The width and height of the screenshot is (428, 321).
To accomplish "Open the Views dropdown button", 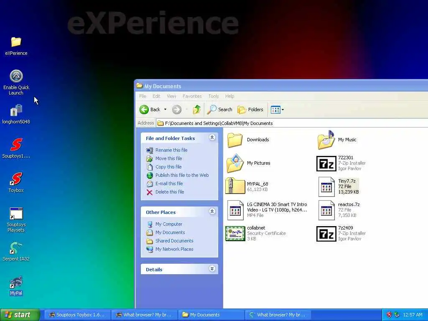I will click(x=278, y=110).
